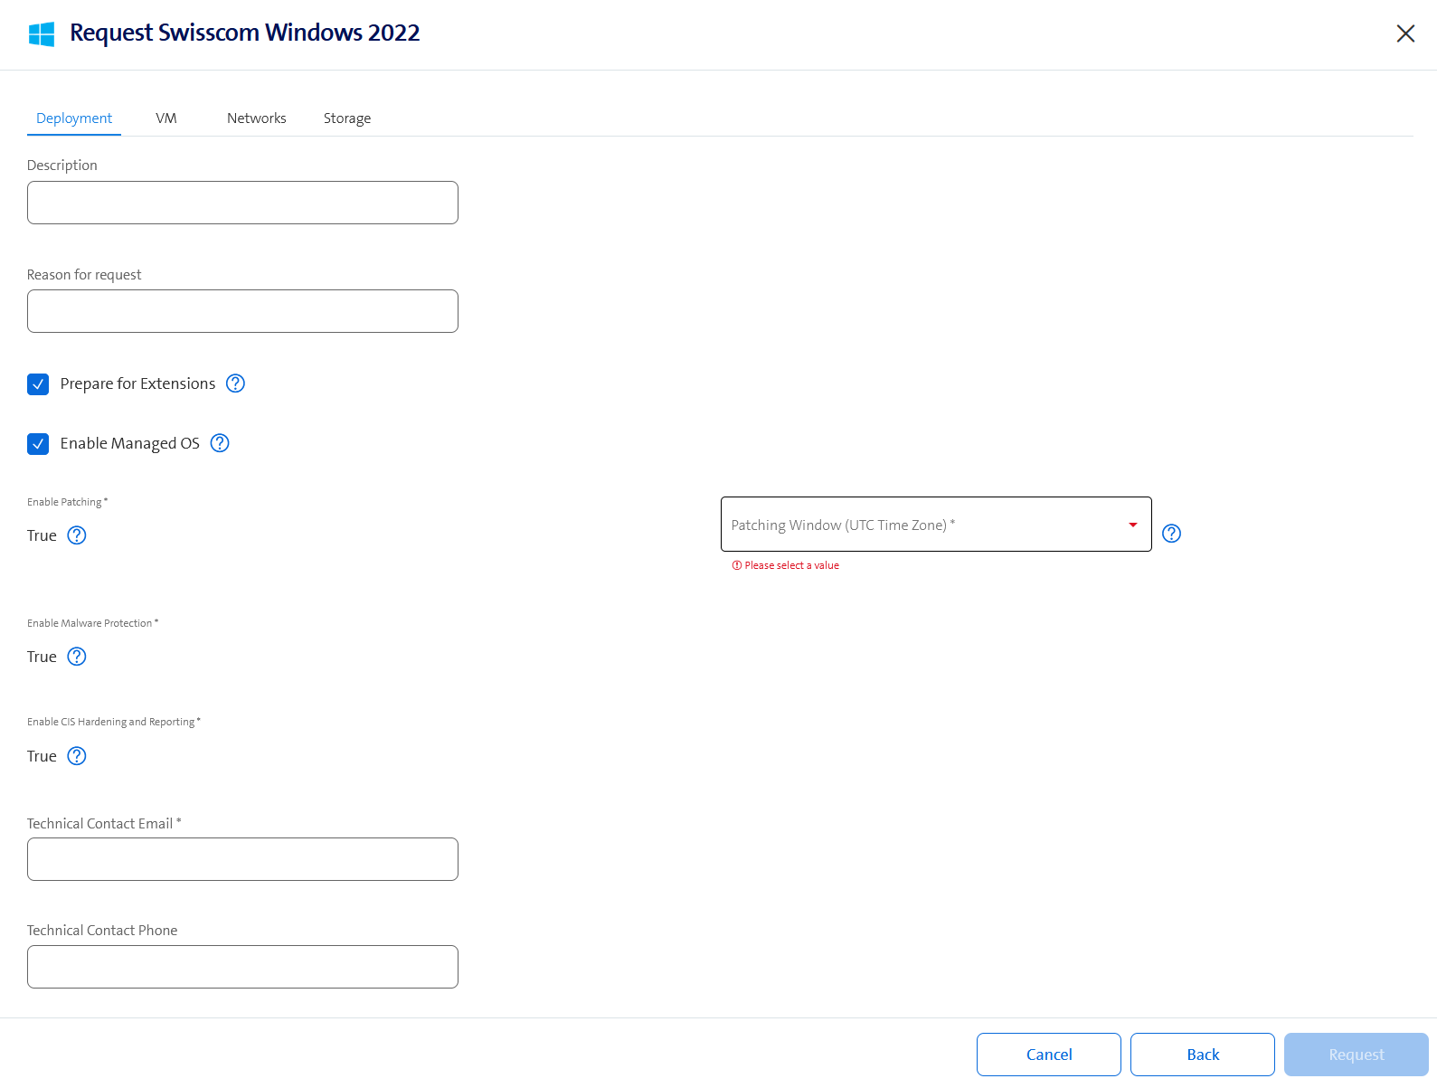Click the Back button
Viewport: 1437px width, 1088px height.
tap(1203, 1055)
